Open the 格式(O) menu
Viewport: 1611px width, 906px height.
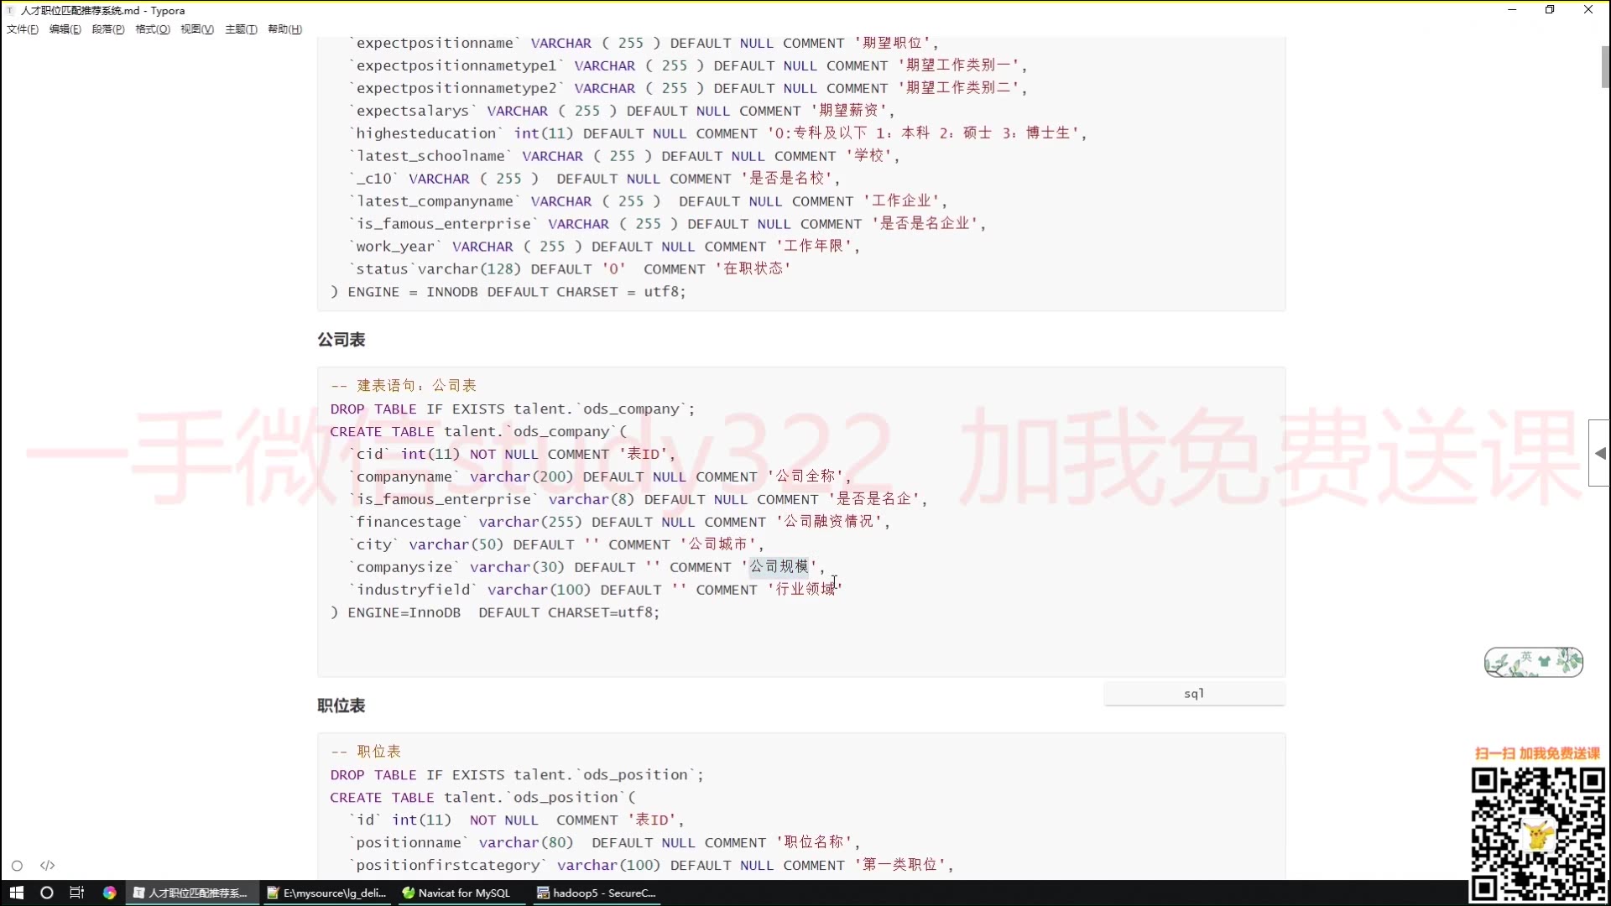coord(153,29)
